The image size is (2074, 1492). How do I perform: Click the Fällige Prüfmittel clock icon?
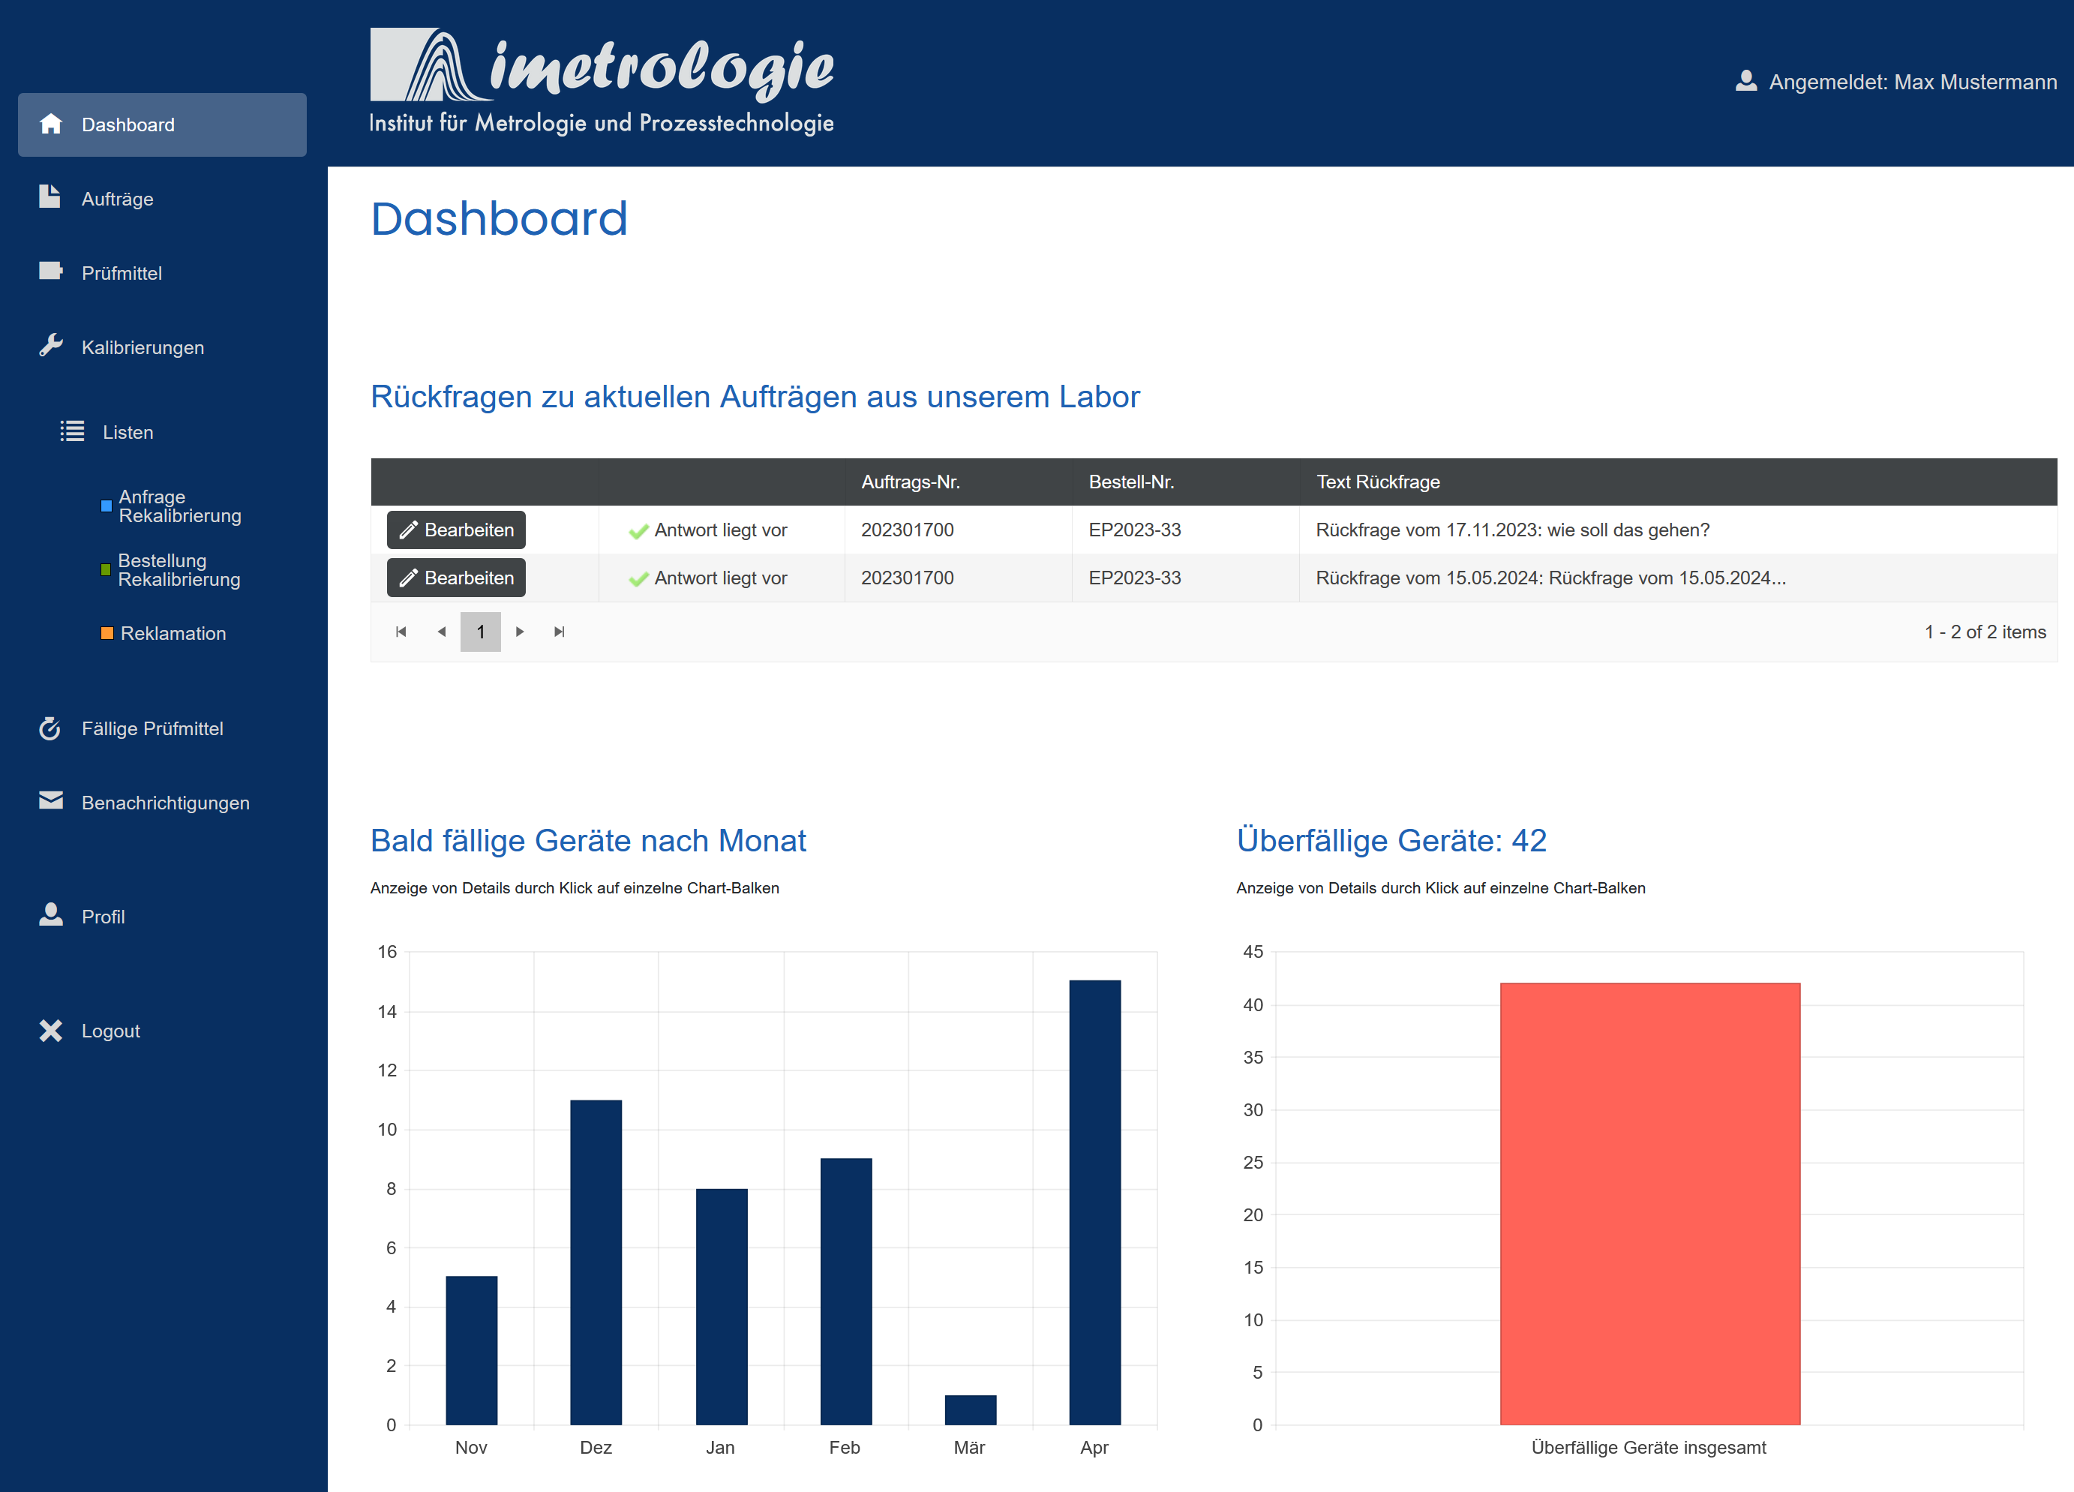pos(50,728)
